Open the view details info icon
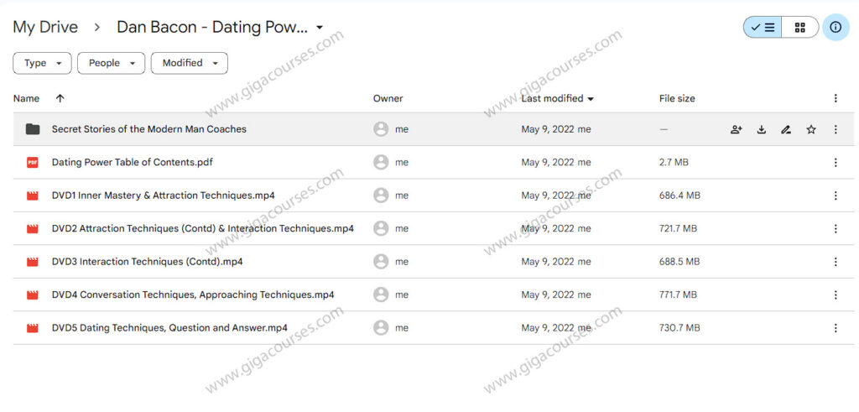 coord(836,27)
